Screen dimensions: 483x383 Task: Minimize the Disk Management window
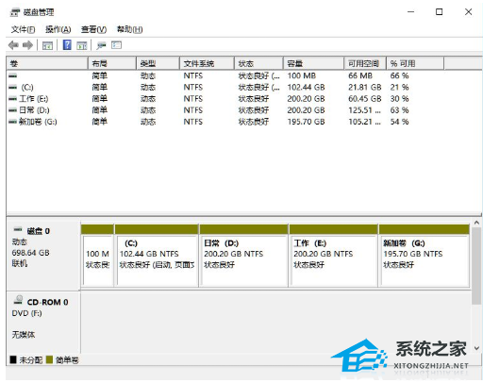(x=410, y=12)
